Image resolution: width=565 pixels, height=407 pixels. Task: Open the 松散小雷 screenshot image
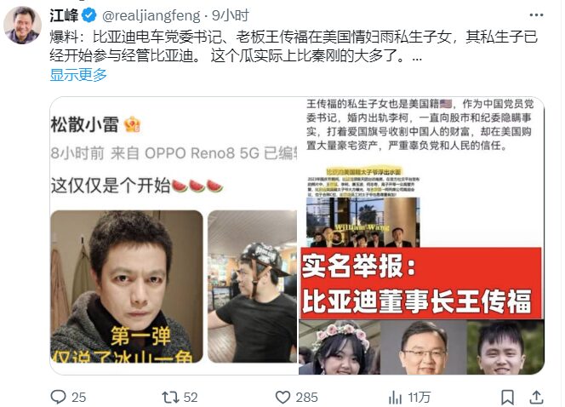coord(174,236)
